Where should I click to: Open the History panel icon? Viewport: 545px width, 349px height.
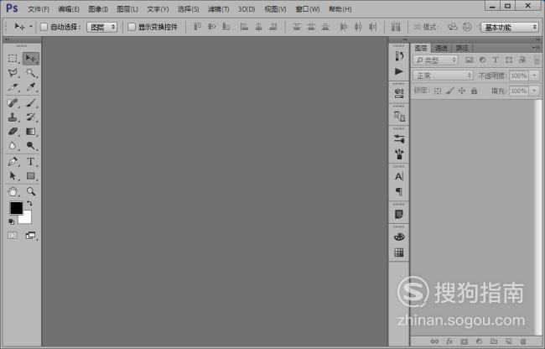pyautogui.click(x=399, y=55)
